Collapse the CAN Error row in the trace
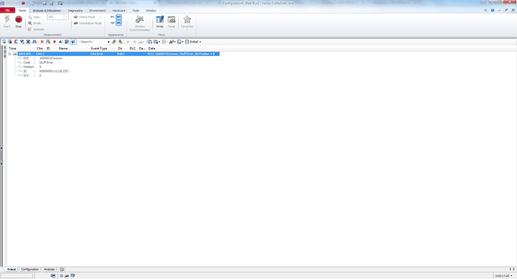The height and width of the screenshot is (279, 517). pos(10,54)
